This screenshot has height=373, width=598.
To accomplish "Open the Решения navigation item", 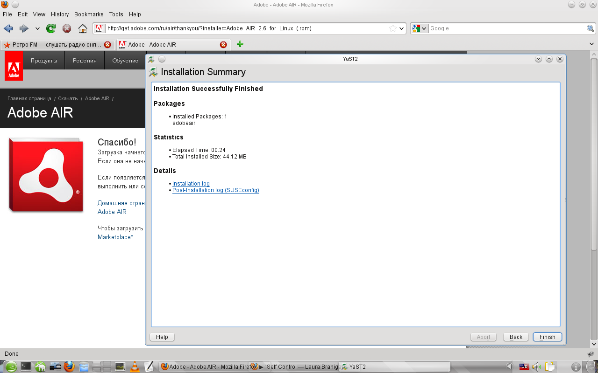I will coord(85,61).
